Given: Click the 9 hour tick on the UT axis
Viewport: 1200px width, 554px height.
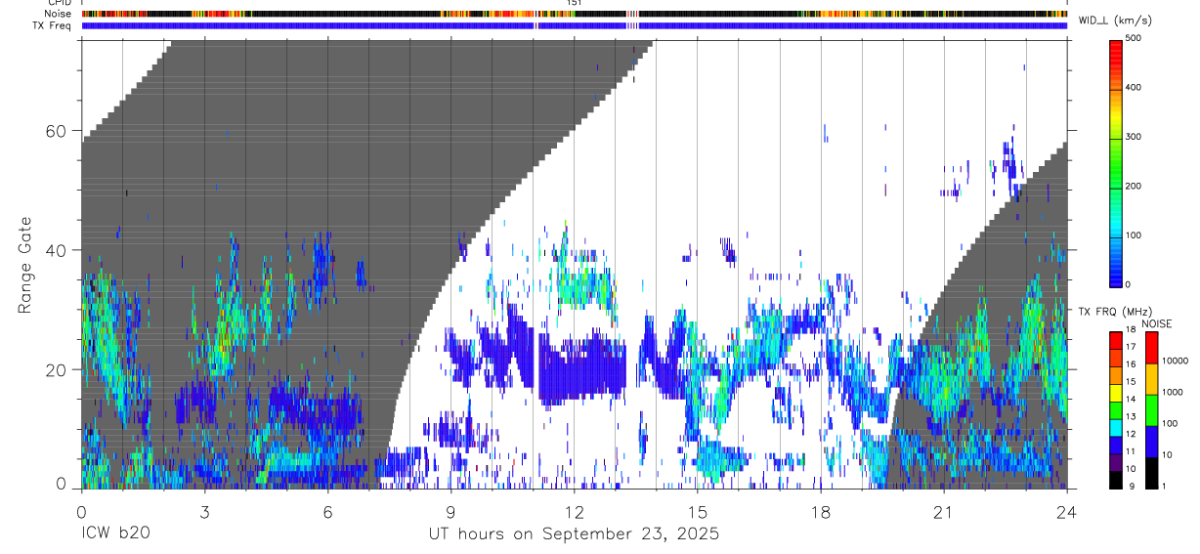Looking at the screenshot, I should (x=451, y=511).
